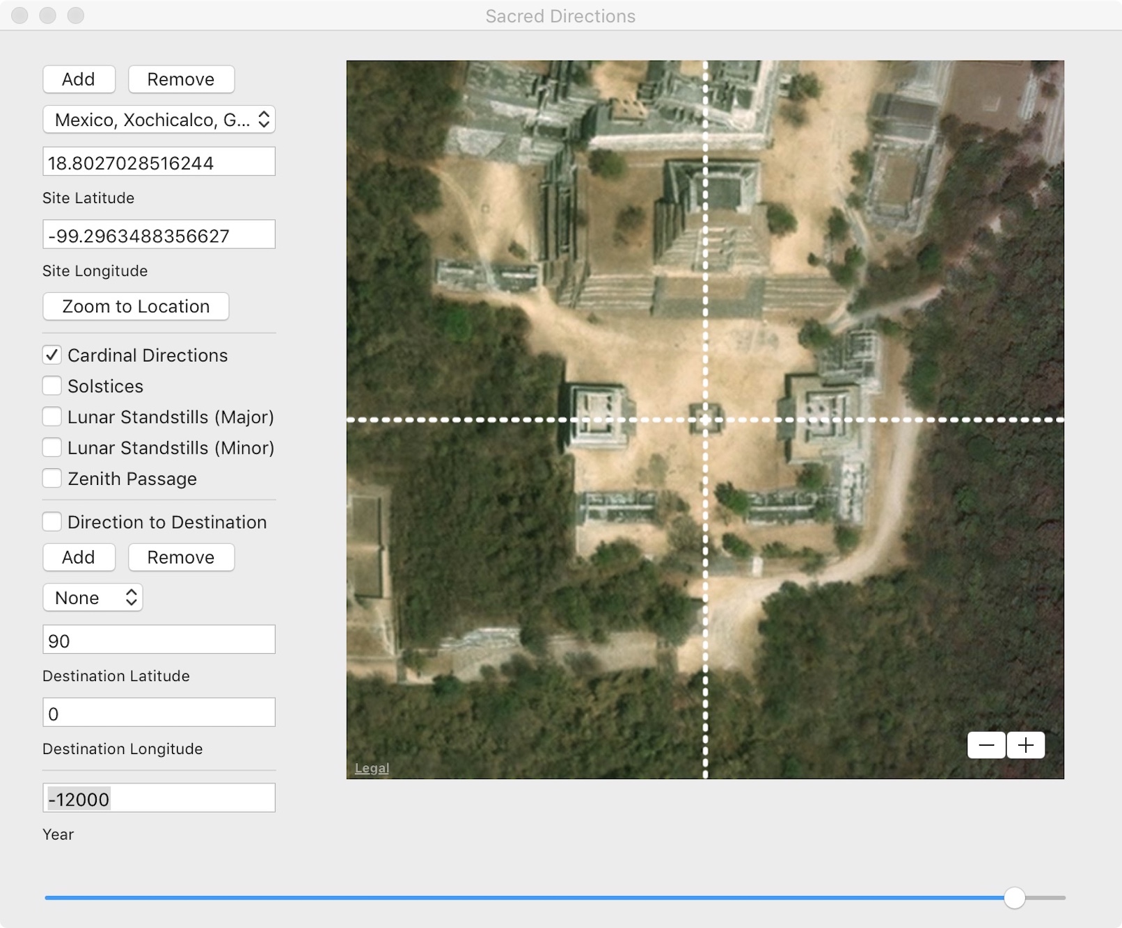Enable Direction to Destination checkbox
Viewport: 1122px width, 928px height.
[x=52, y=522]
